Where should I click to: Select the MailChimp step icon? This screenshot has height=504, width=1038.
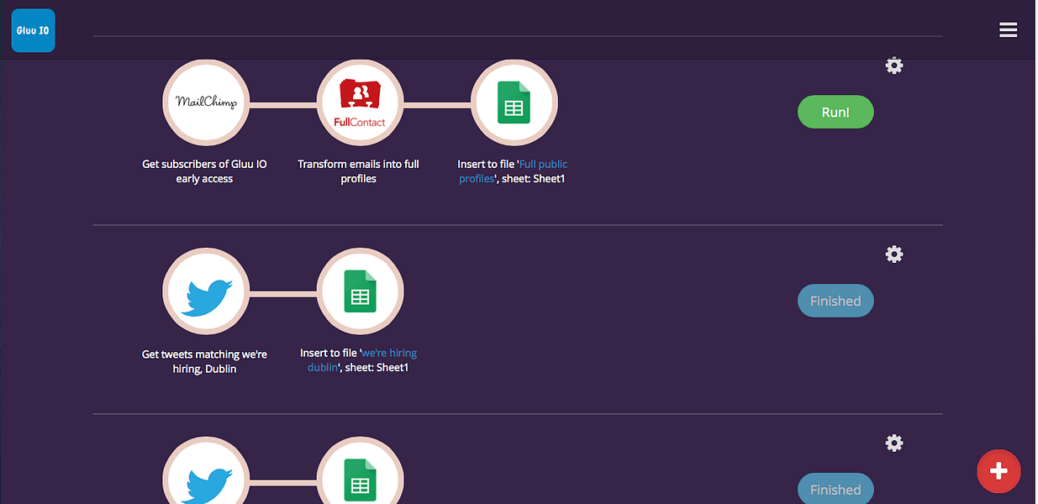click(206, 103)
